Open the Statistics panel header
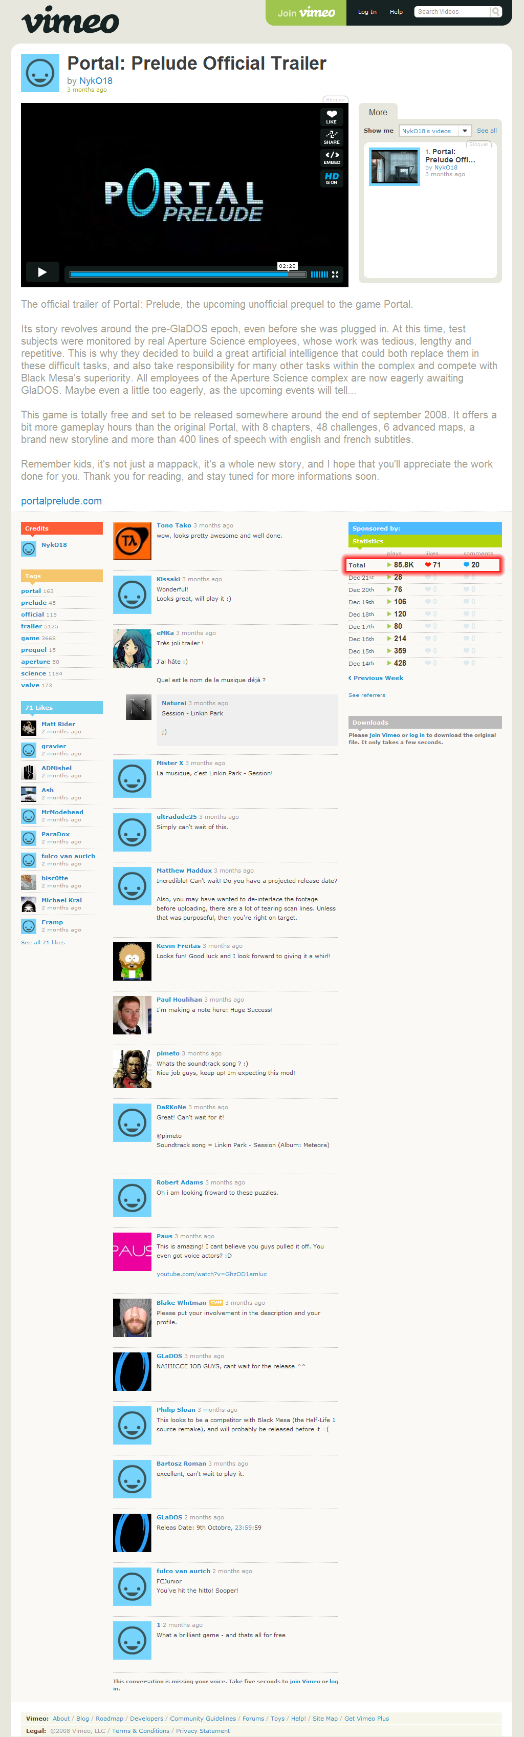The image size is (524, 1737). 425,541
